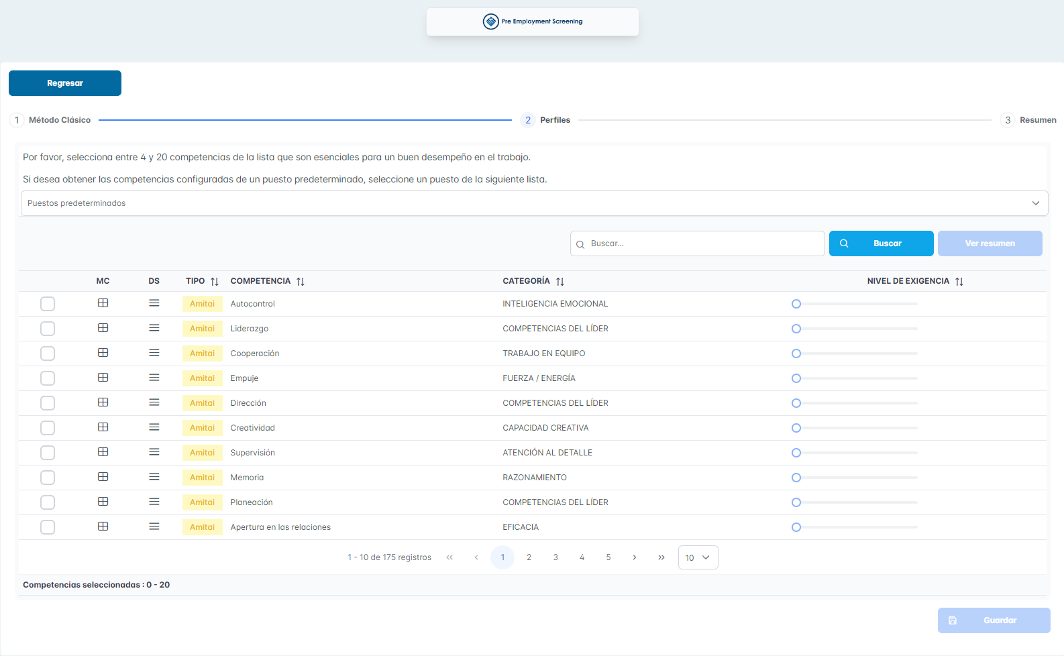Open the rows-per-page dropdown showing 10
Screen dimensions: 1064x656
coord(698,557)
